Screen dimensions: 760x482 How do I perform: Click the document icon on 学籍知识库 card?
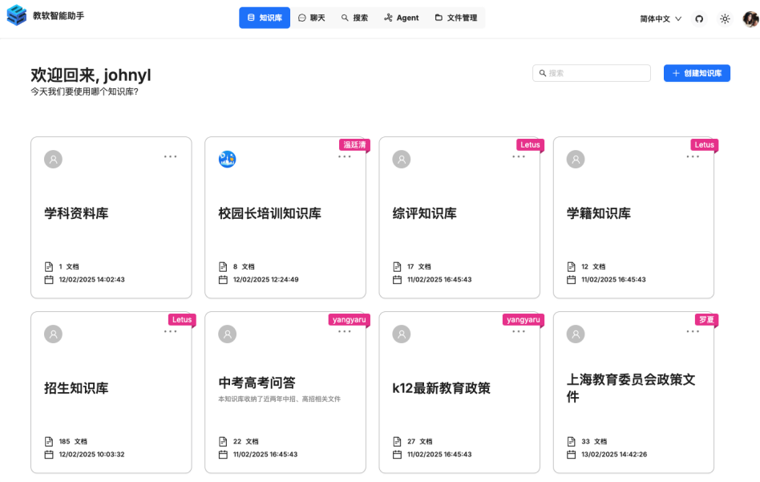click(572, 266)
